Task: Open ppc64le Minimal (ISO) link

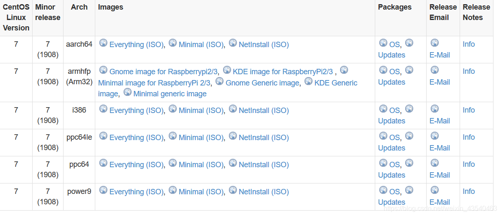Action: click(201, 138)
